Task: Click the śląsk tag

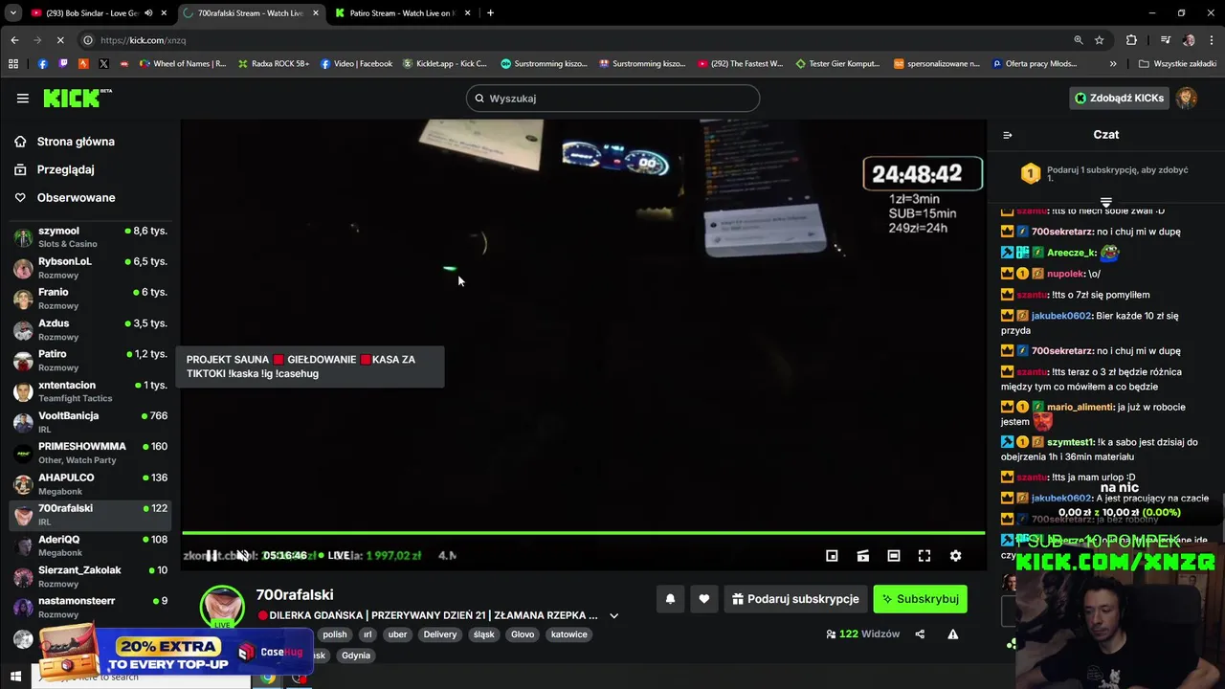Action: click(x=484, y=634)
